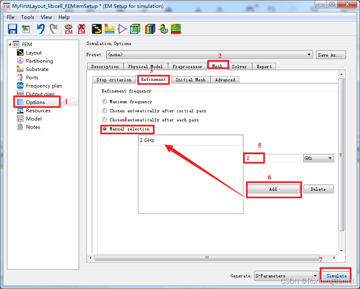Click the green-red mesh results icon
Screen dimensions: 360x289
click(176, 29)
